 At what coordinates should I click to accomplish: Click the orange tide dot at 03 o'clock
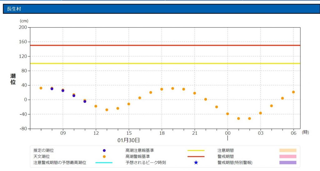[x=260, y=113]
